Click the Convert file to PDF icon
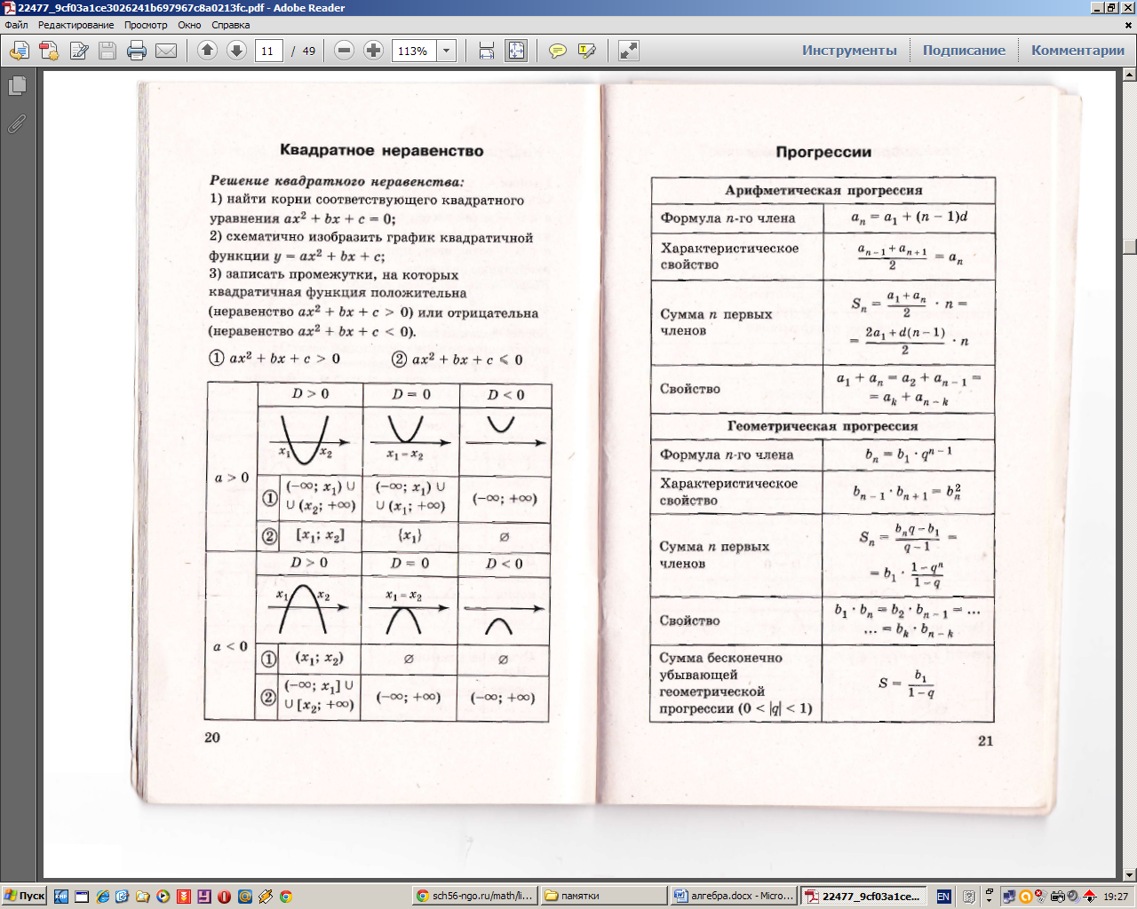 coord(49,51)
